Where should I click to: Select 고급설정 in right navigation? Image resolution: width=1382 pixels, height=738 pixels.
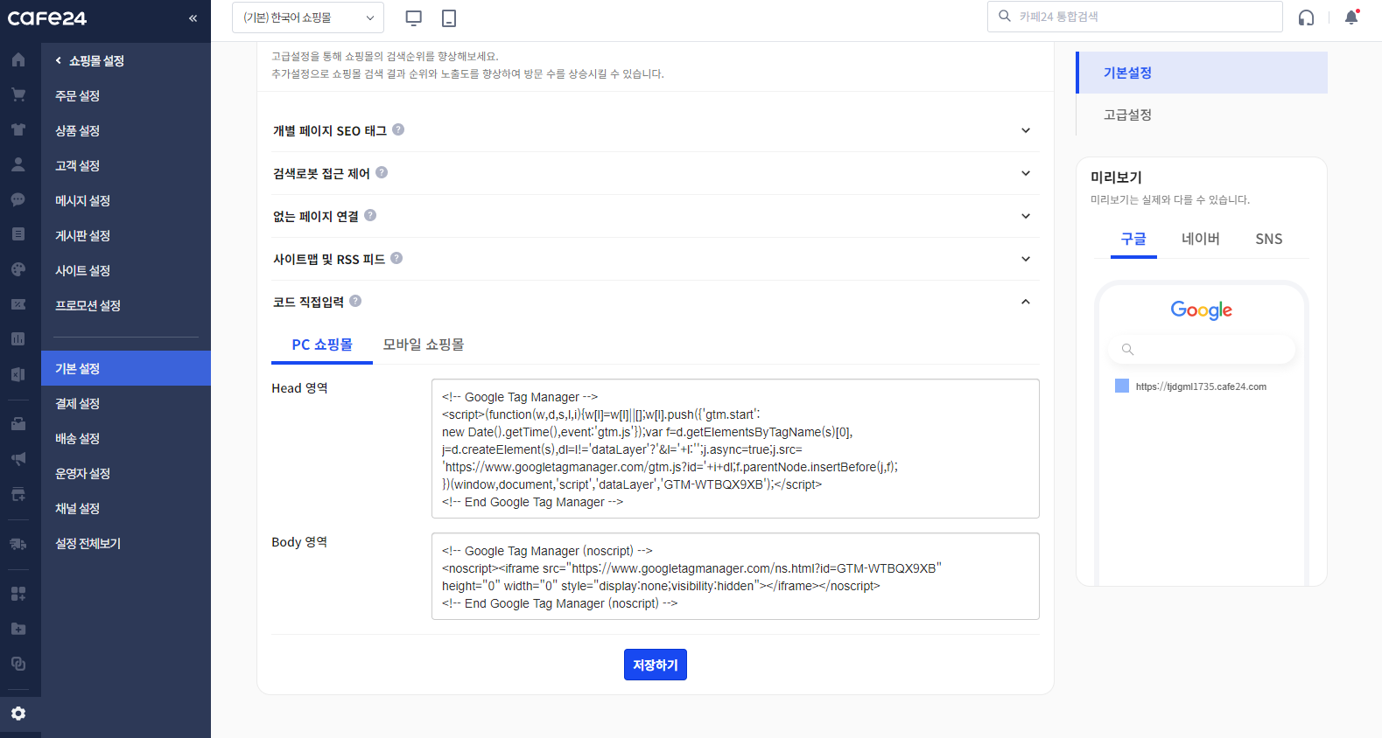1202,115
